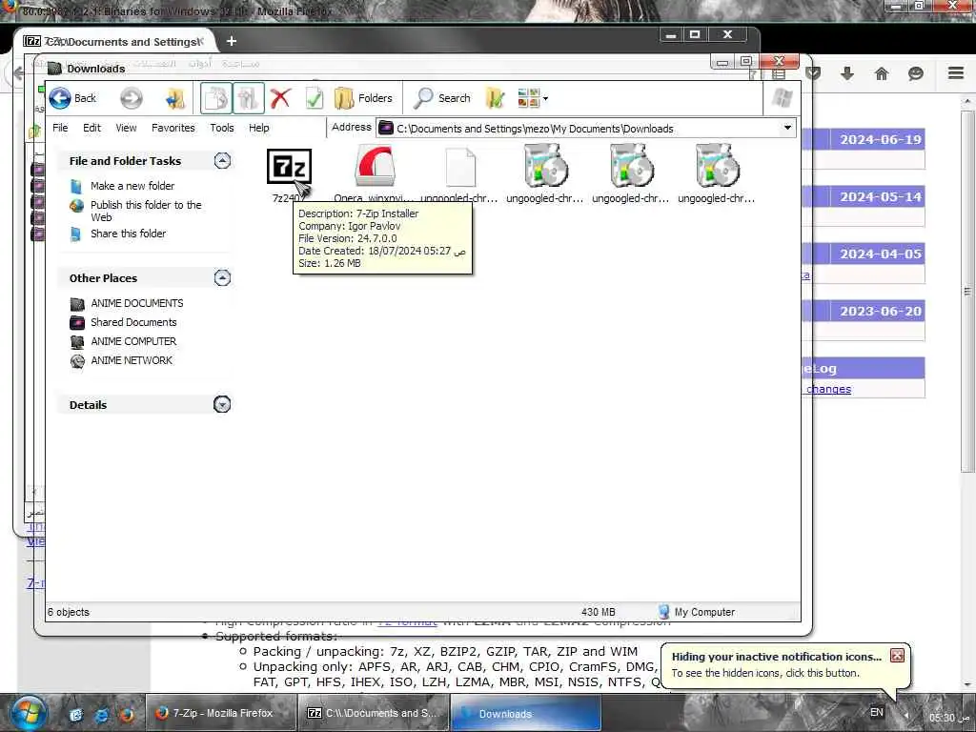Viewport: 976px width, 732px height.
Task: Click My Computer in the status bar
Action: point(697,612)
